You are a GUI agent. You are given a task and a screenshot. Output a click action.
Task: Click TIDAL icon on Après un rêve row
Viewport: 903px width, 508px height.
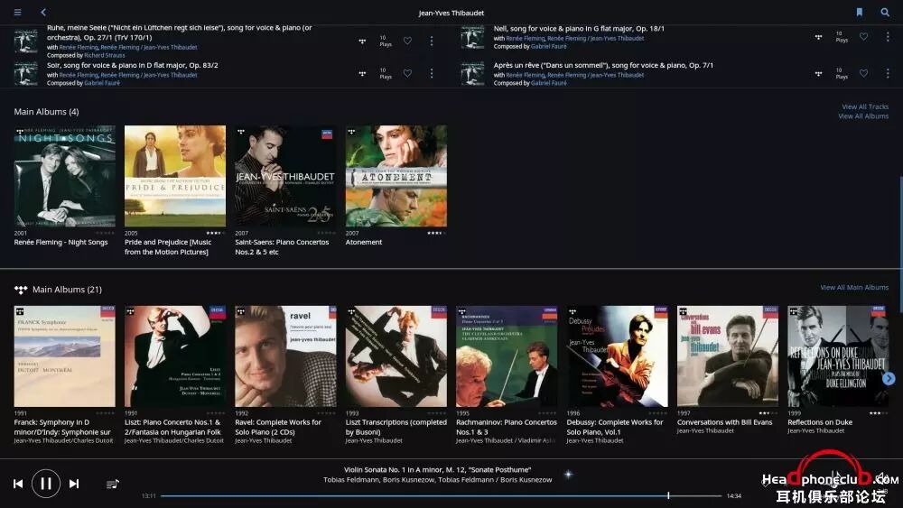[x=818, y=74]
